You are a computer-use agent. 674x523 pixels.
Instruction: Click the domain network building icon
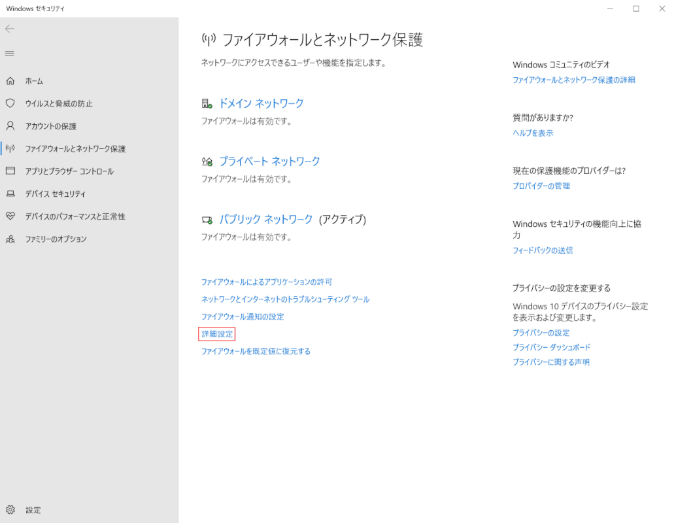tap(207, 103)
